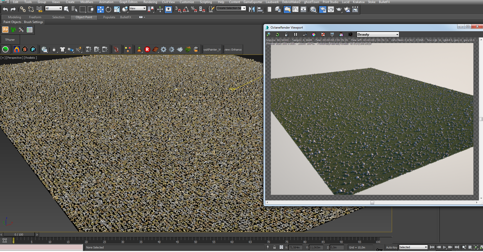Click the 'view: Enhance' button

coord(233,50)
